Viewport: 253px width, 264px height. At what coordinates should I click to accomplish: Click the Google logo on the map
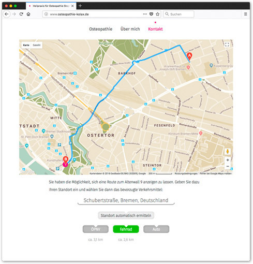click(27, 172)
